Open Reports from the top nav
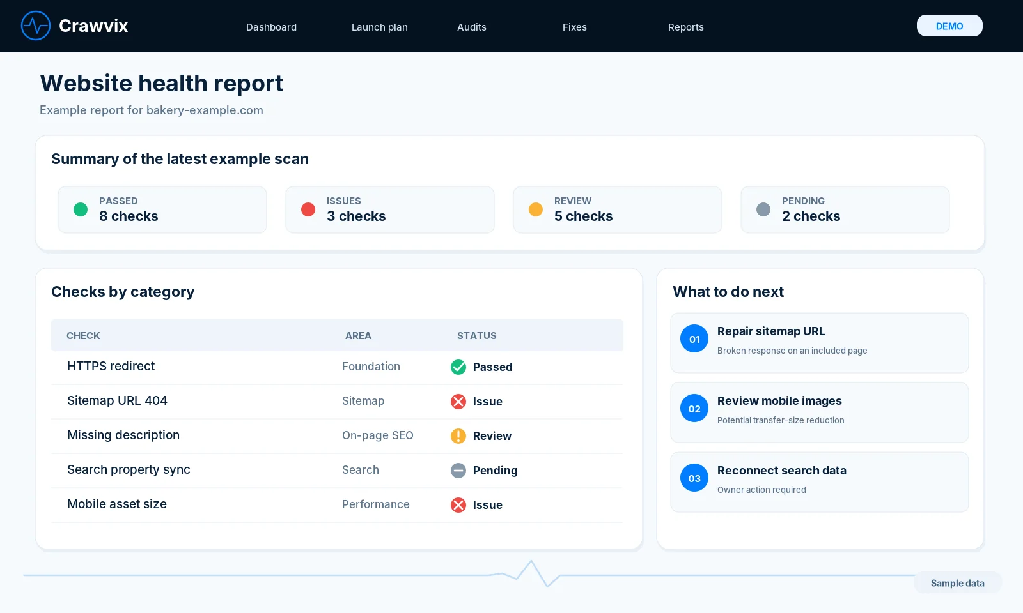 point(686,27)
